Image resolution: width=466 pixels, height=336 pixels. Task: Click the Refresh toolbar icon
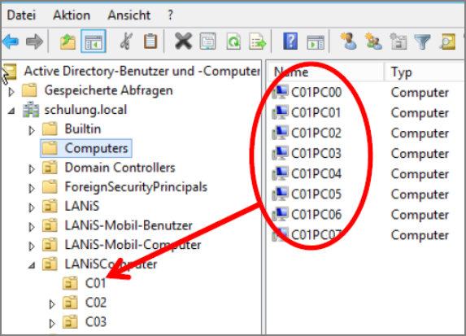(233, 41)
